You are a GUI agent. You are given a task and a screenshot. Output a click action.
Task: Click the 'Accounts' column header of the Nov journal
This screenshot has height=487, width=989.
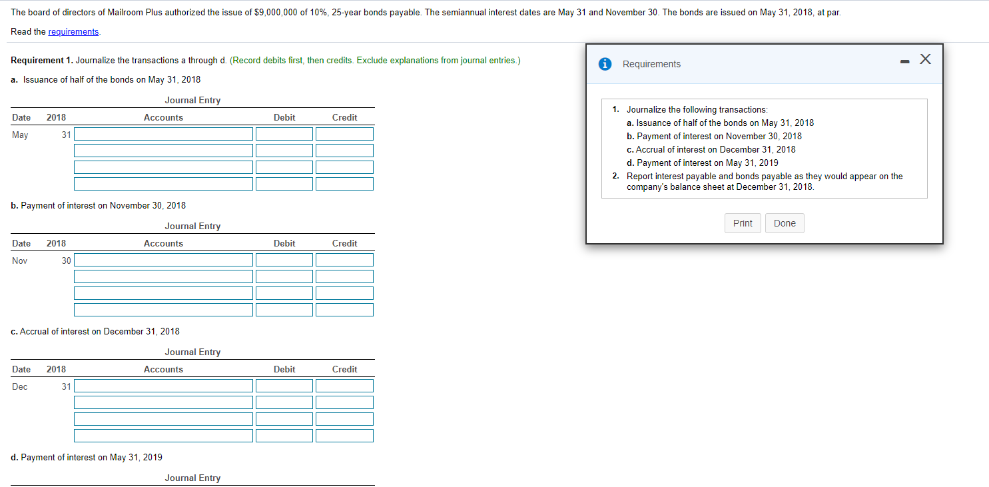click(x=163, y=243)
